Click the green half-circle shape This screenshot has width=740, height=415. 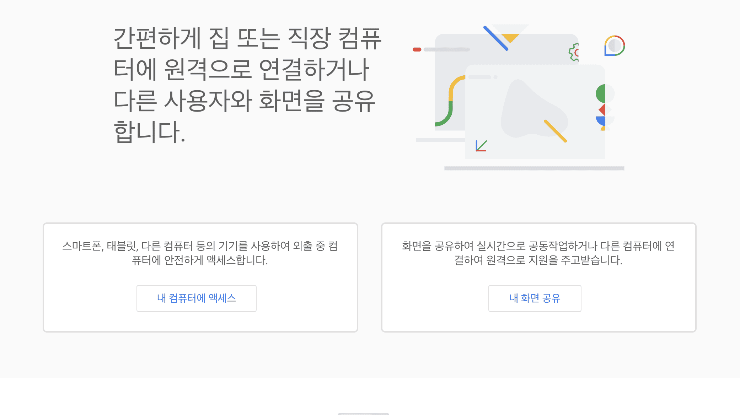[601, 94]
